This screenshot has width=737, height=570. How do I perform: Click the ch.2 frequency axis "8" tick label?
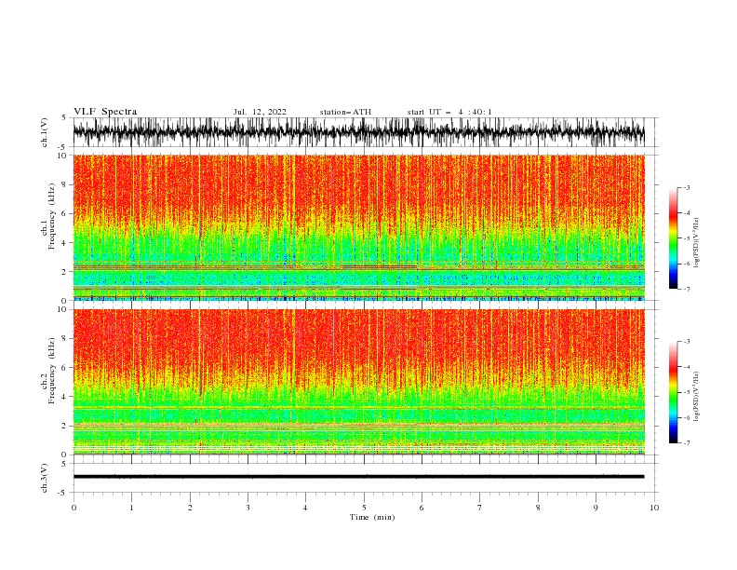point(64,339)
